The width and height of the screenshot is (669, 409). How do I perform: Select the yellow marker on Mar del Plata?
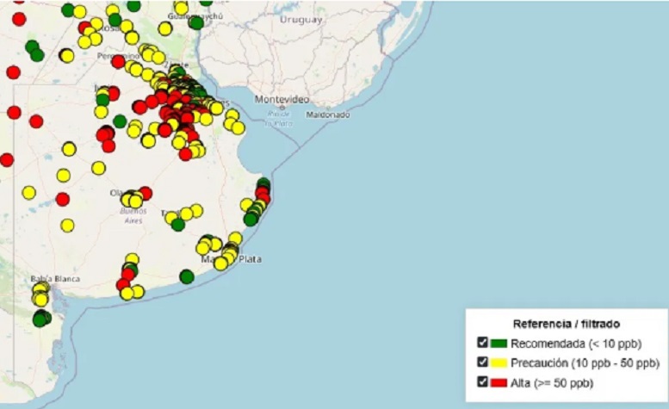[x=222, y=263]
